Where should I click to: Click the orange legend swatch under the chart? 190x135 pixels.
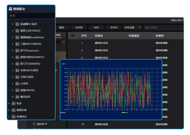(65, 113)
